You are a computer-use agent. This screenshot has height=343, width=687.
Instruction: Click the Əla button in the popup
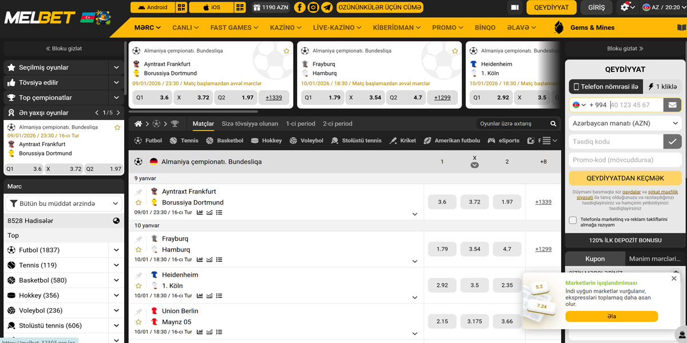pos(613,316)
